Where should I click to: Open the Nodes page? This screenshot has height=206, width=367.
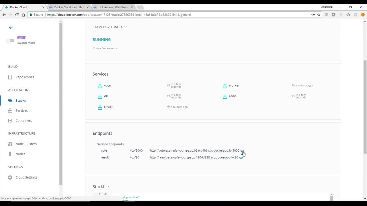point(20,154)
